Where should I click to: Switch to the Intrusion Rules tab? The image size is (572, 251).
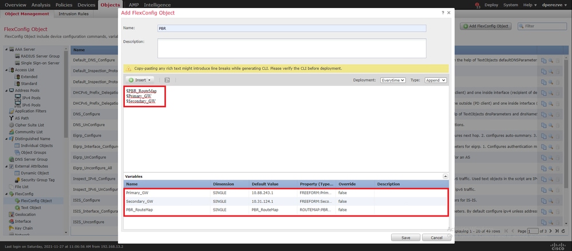73,14
